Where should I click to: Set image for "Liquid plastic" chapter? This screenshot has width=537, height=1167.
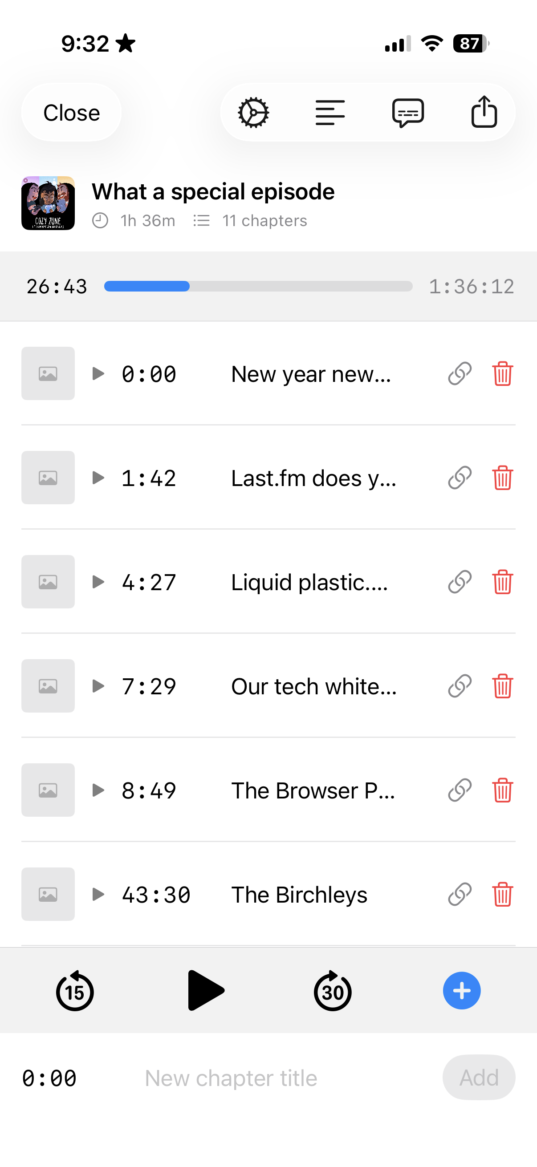tap(48, 582)
